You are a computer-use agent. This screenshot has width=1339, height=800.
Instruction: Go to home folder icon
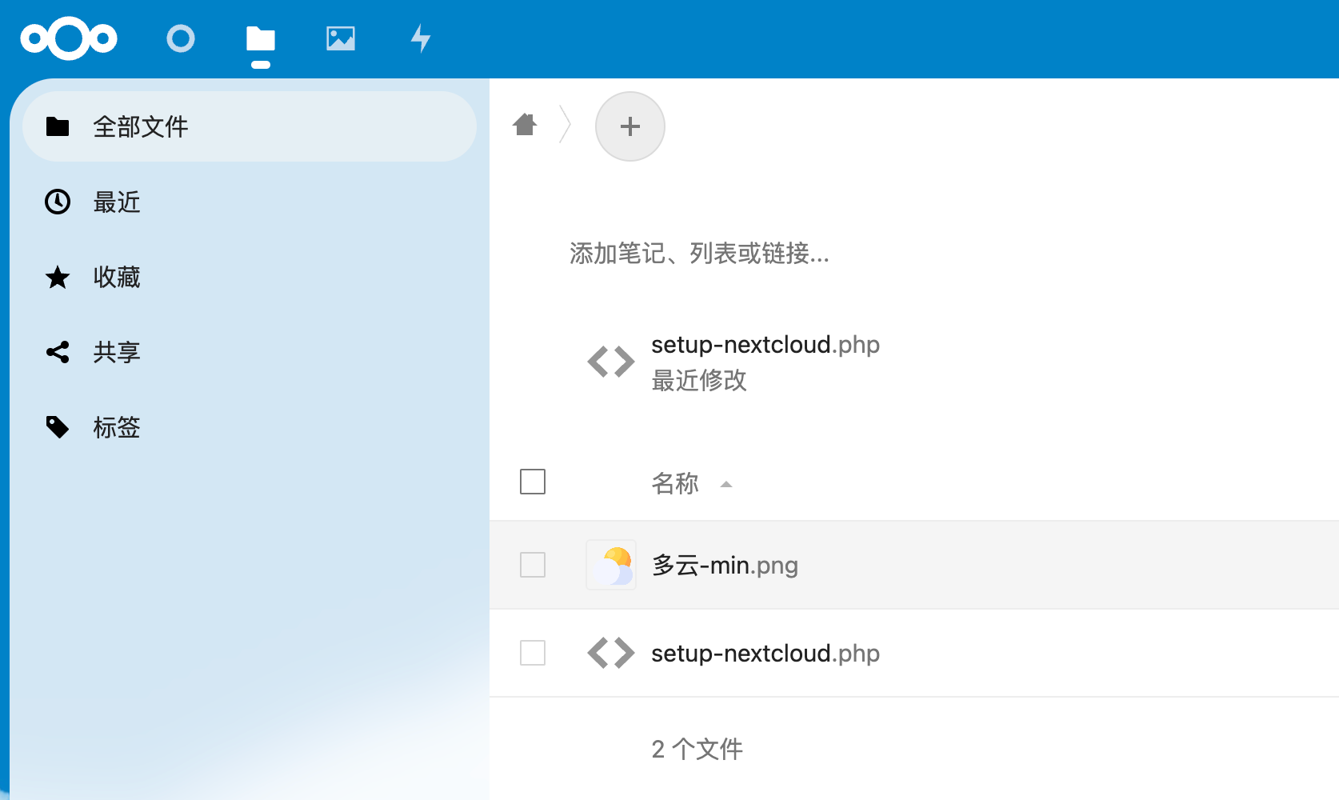526,125
